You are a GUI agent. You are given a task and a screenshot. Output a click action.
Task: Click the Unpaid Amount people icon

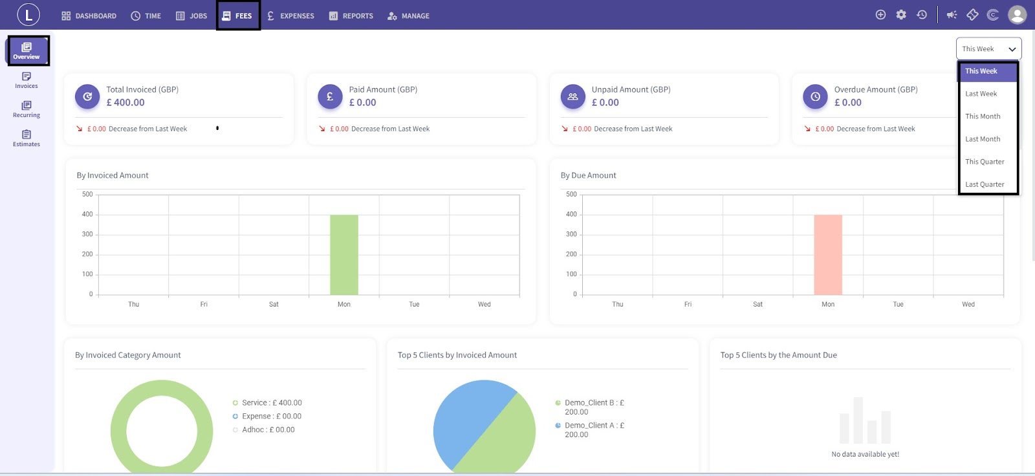[572, 96]
